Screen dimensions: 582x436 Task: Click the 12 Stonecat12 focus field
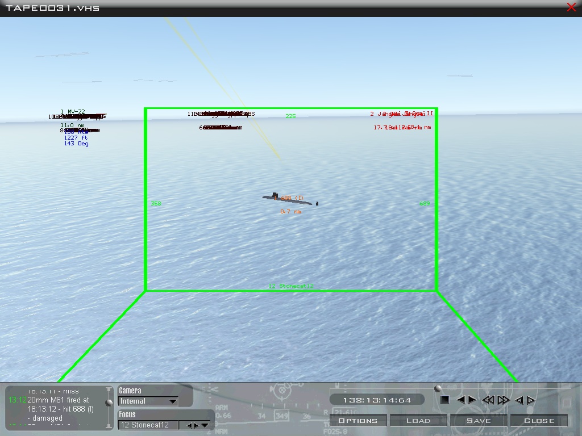tap(148, 425)
